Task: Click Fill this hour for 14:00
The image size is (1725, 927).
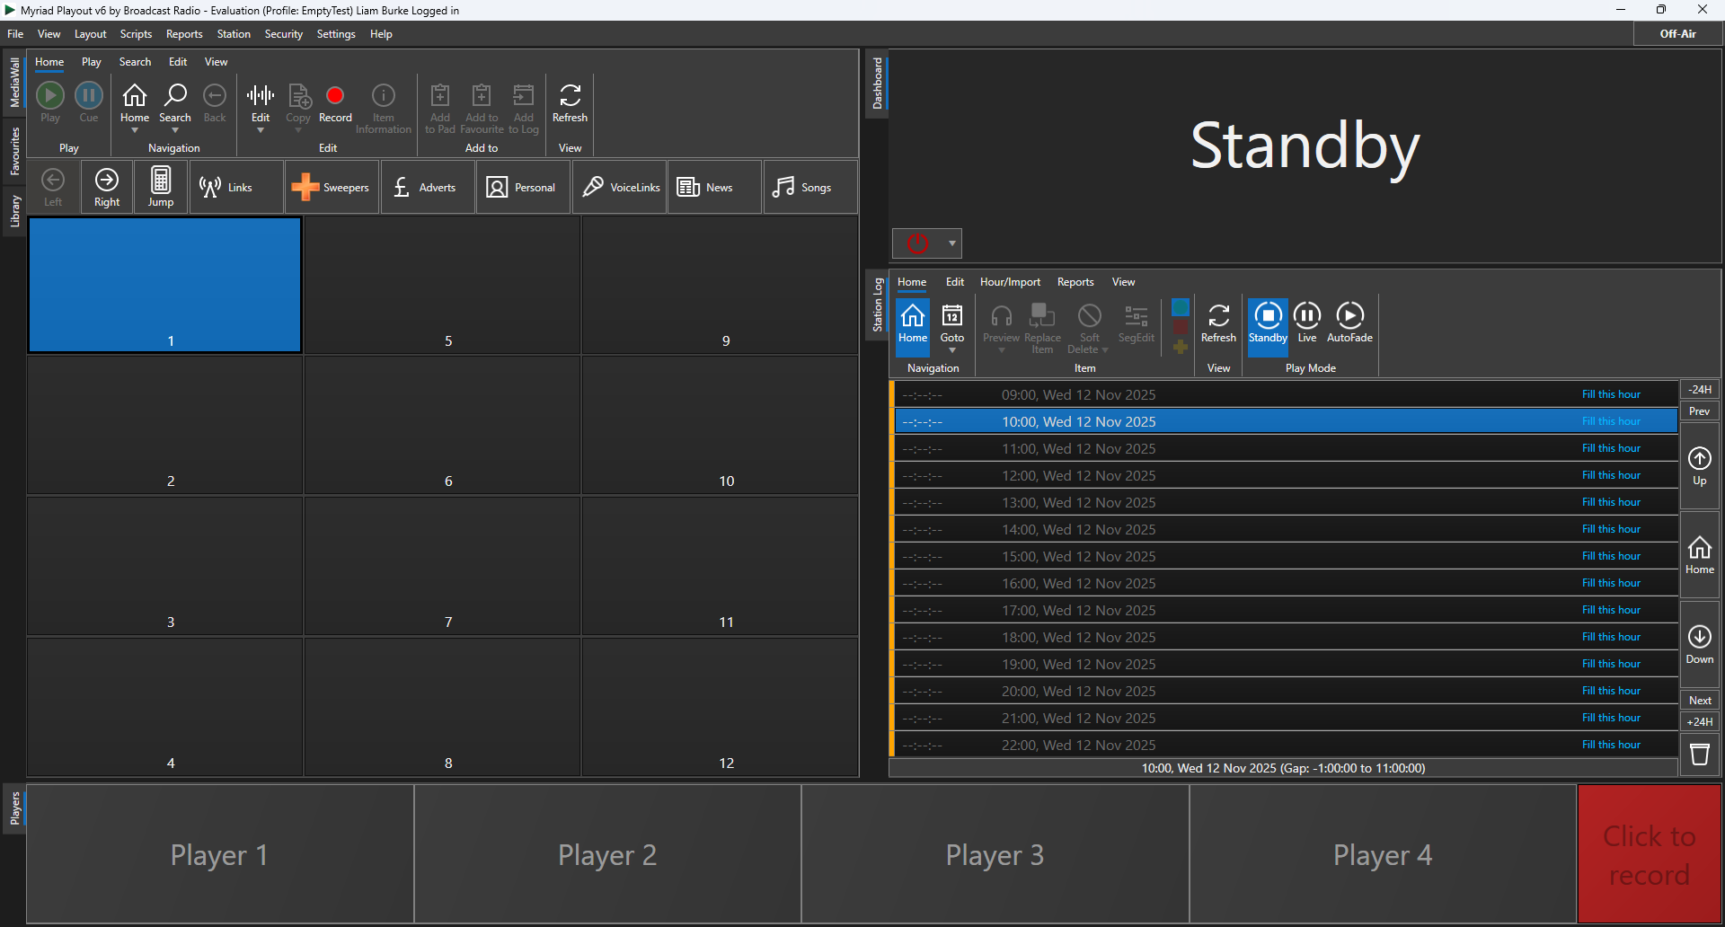Action: coord(1610,529)
